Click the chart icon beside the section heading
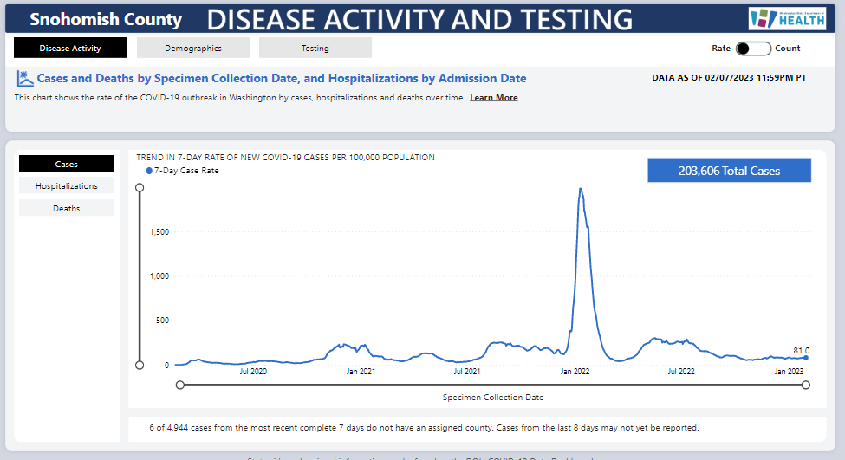 [24, 79]
